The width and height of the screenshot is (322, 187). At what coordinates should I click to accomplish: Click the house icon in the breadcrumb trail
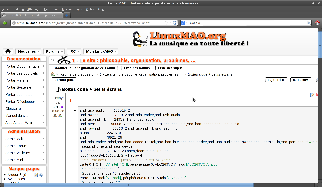pyautogui.click(x=53, y=74)
